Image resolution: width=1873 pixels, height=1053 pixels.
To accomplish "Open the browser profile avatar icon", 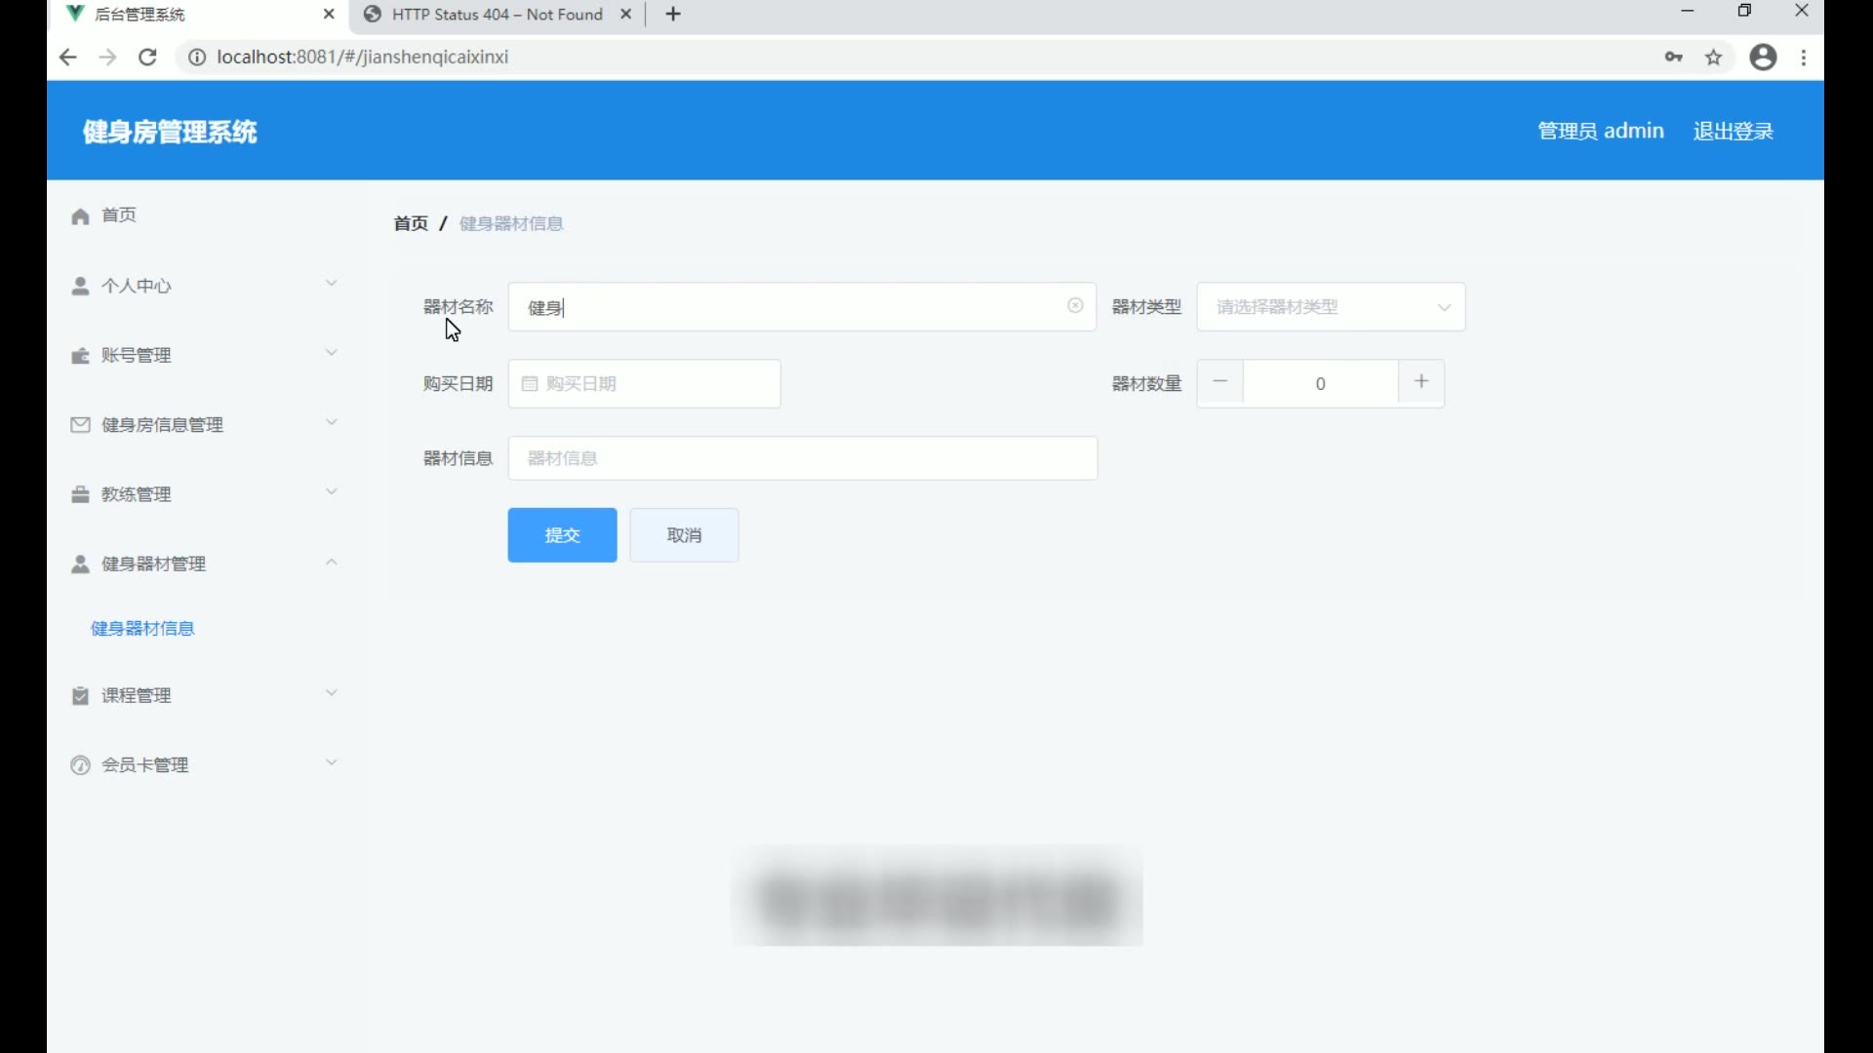I will click(x=1763, y=58).
